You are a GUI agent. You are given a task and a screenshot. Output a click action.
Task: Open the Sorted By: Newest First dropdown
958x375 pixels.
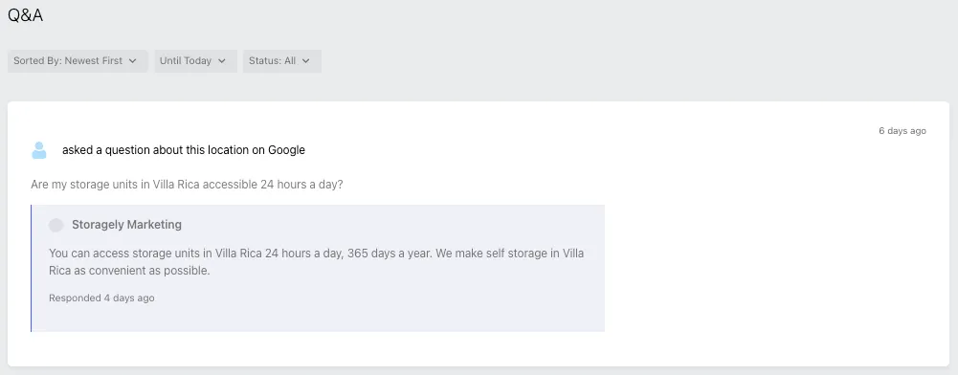tap(78, 61)
